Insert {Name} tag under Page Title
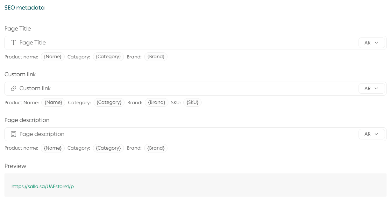391x202 pixels. (53, 57)
